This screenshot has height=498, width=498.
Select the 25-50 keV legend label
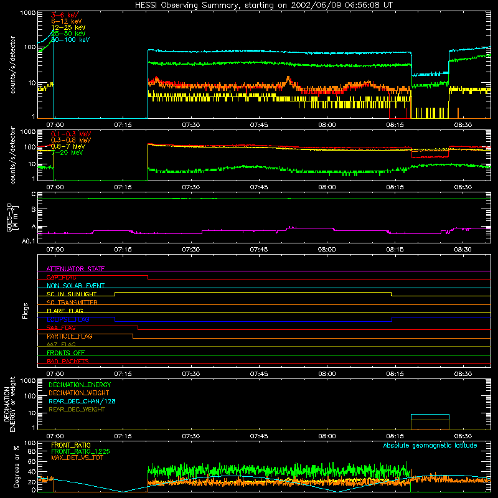68,34
